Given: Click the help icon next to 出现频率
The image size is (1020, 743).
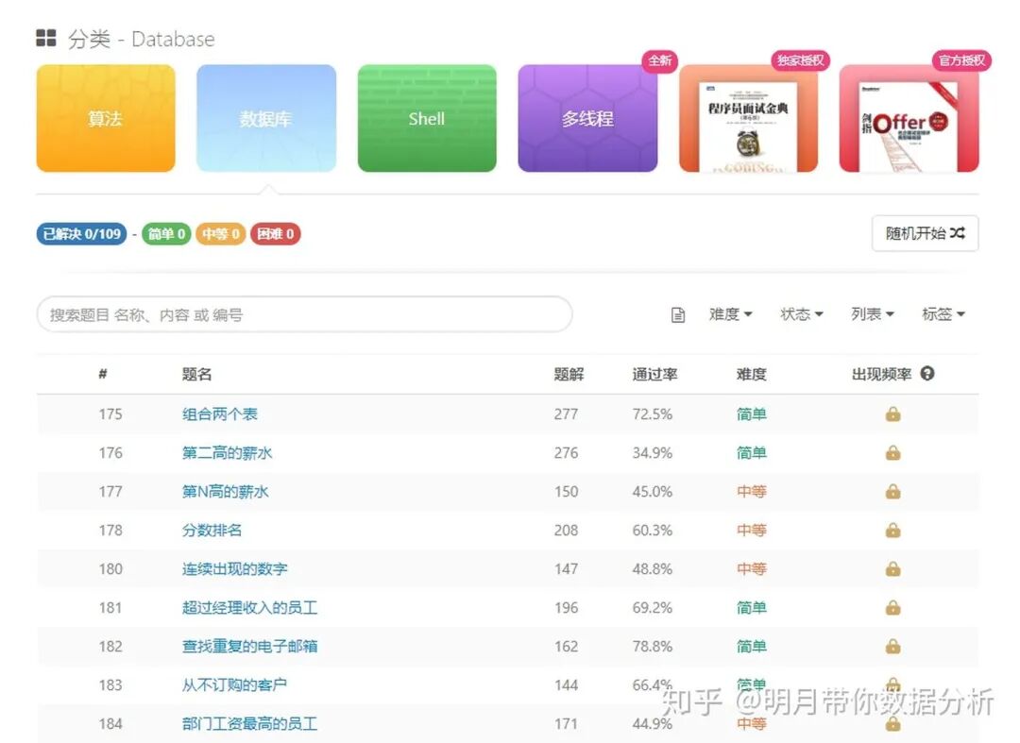Looking at the screenshot, I should coord(927,374).
